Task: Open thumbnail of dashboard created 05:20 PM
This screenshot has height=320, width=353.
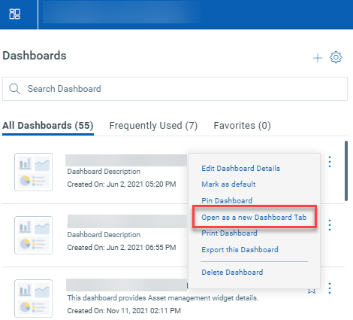Action: pos(33,172)
